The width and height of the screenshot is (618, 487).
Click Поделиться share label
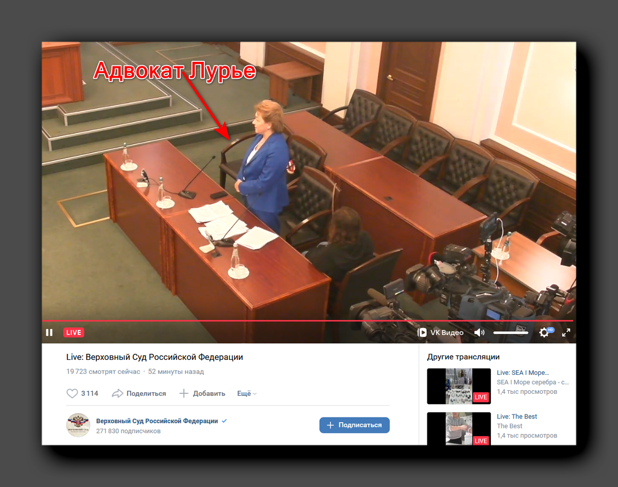[146, 393]
